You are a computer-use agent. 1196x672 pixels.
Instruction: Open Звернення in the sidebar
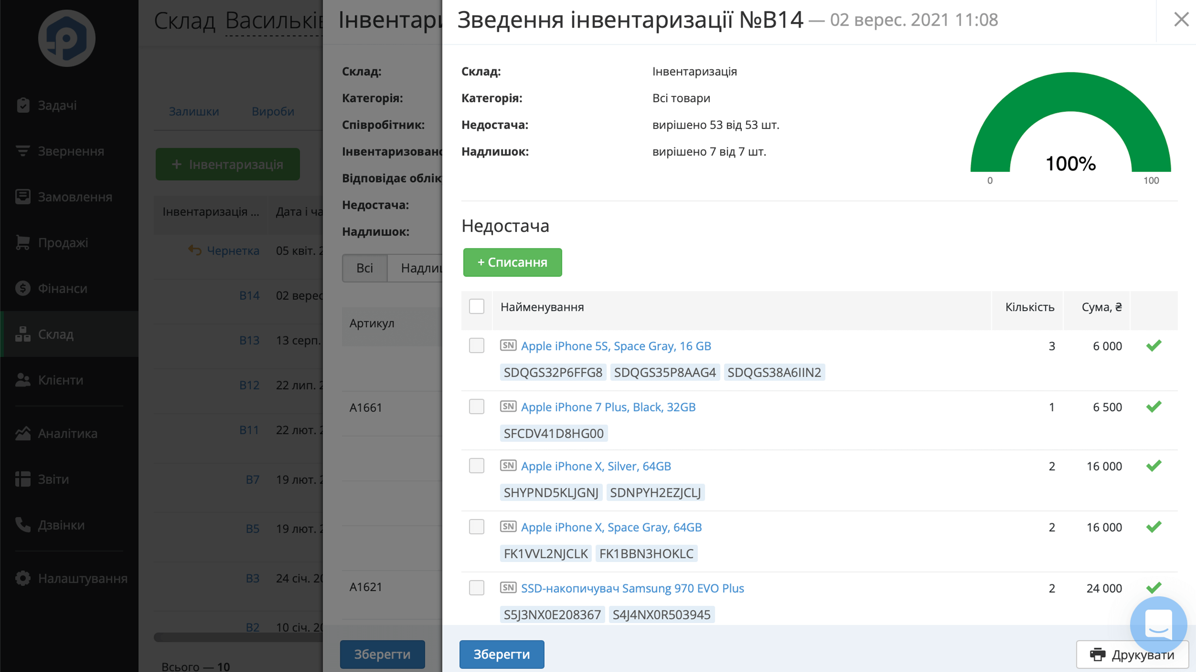(69, 151)
